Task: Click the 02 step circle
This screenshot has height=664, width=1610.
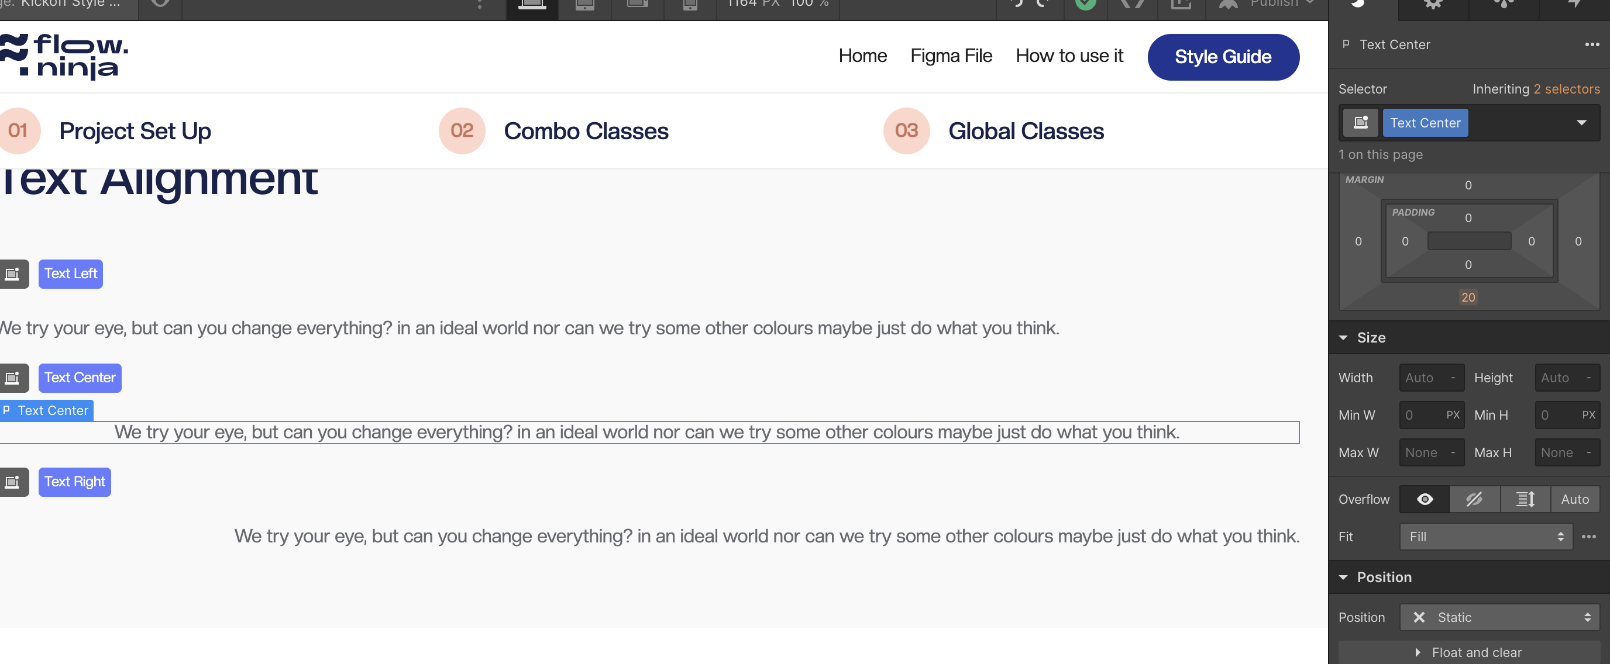Action: point(462,130)
